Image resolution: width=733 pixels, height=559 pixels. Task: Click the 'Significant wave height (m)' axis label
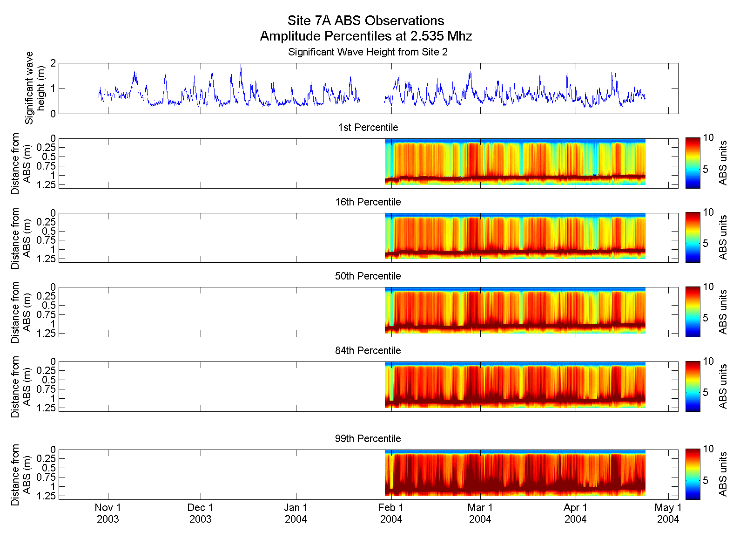[35, 88]
